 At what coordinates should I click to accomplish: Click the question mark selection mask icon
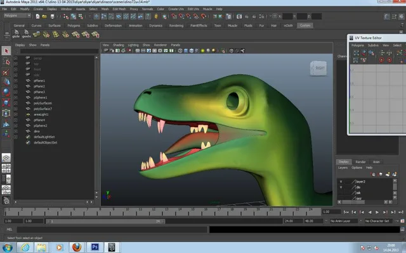coord(148,16)
